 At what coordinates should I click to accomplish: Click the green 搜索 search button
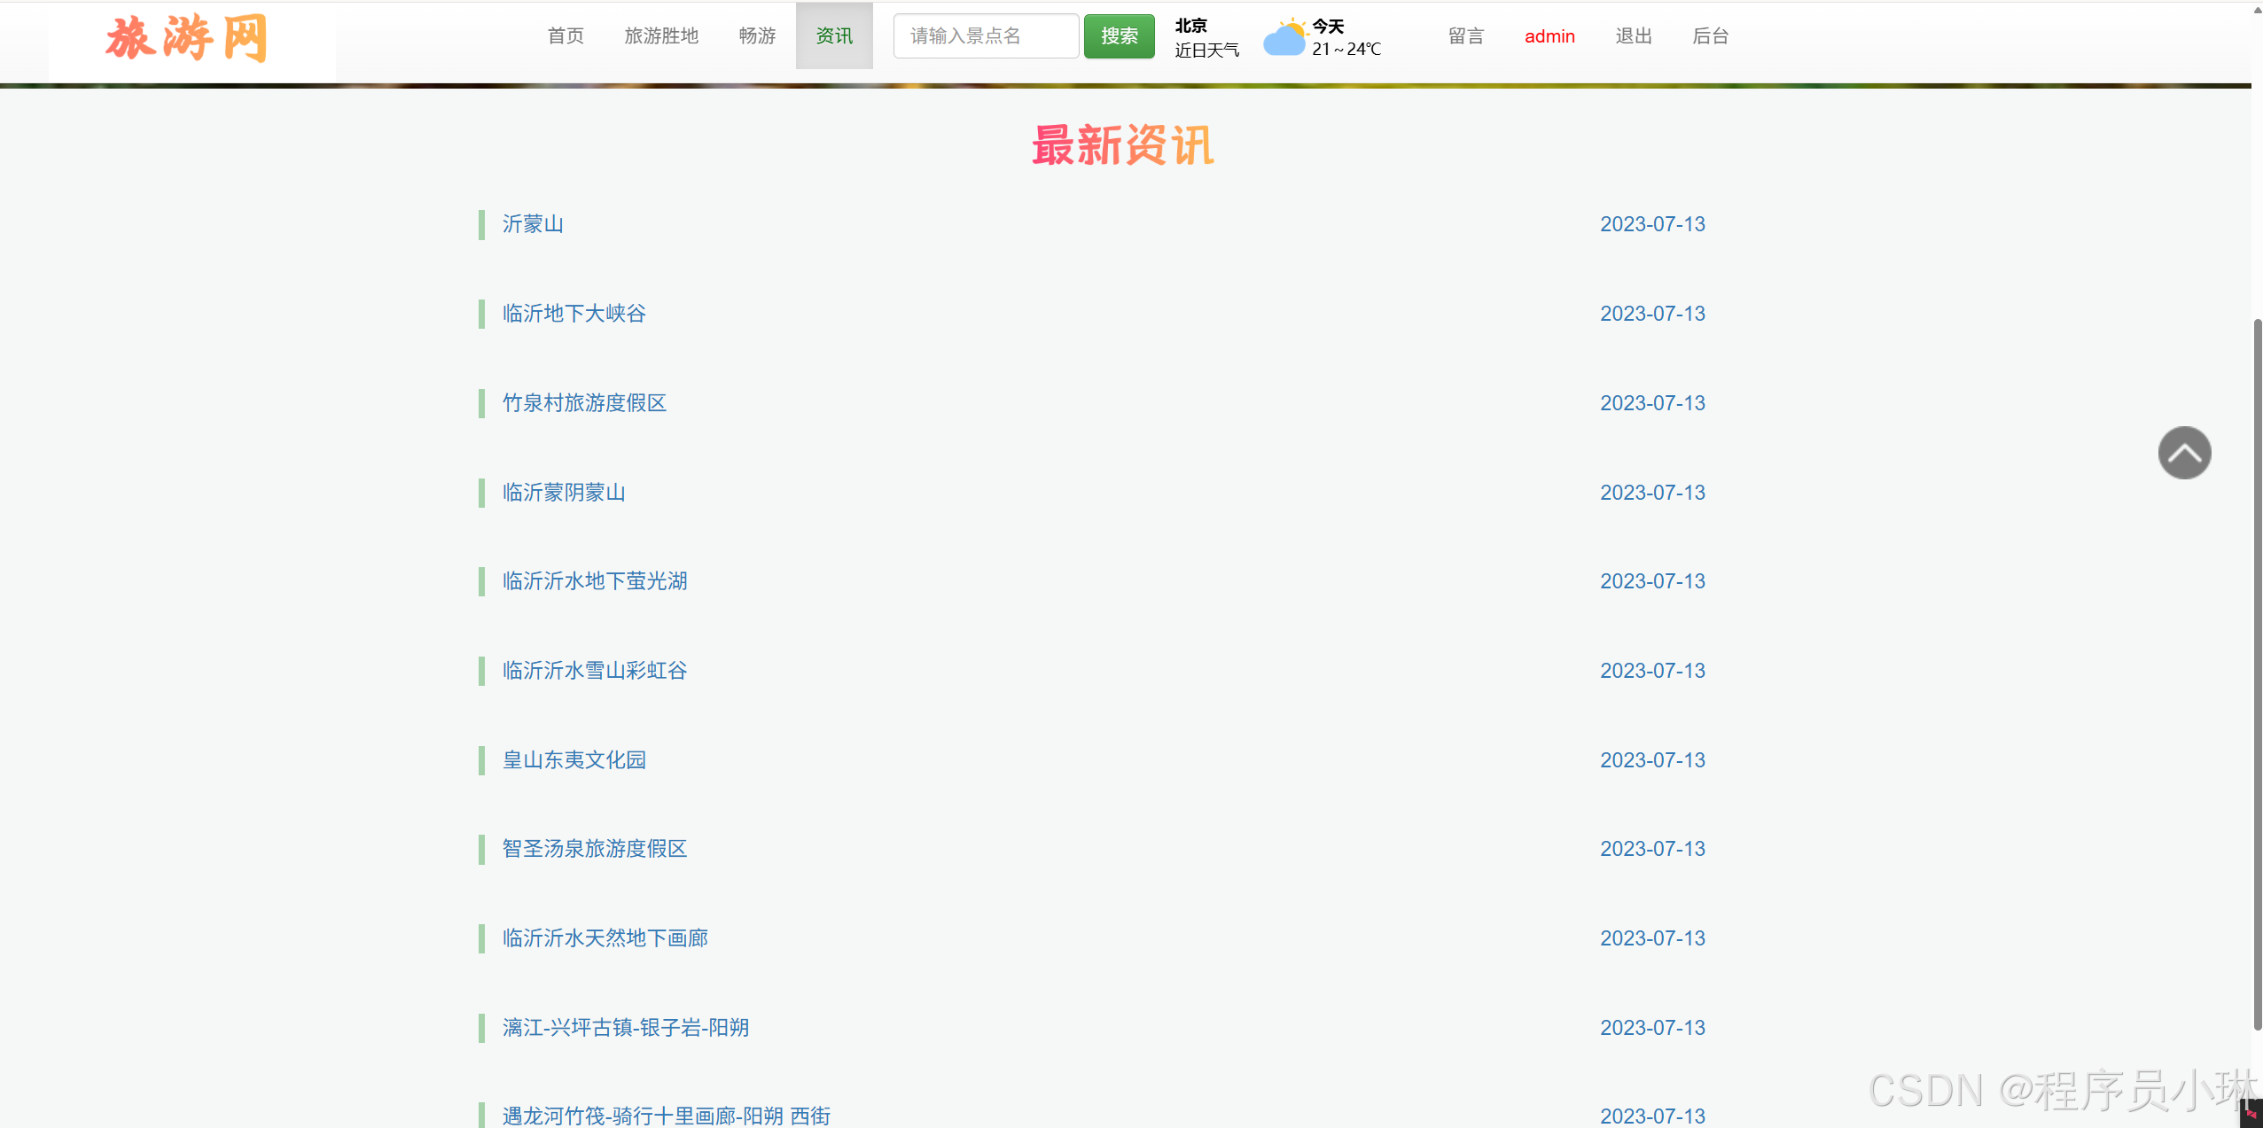(x=1118, y=35)
